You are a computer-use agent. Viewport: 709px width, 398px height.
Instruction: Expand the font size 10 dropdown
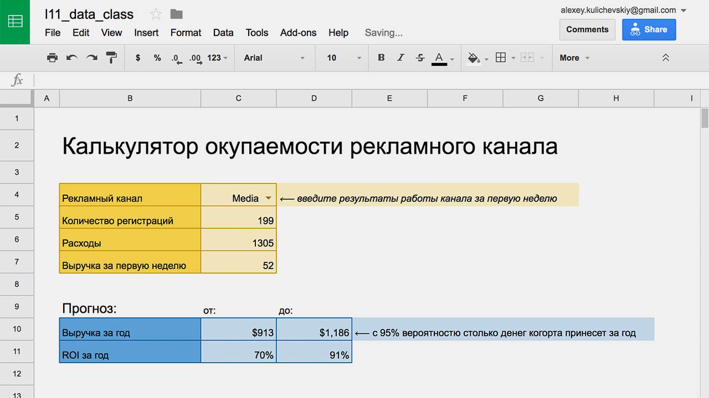point(343,57)
